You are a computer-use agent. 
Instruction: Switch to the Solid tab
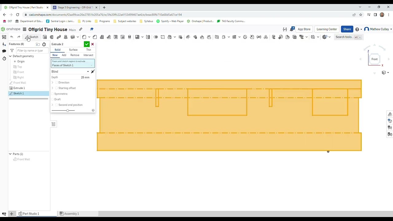click(57, 50)
